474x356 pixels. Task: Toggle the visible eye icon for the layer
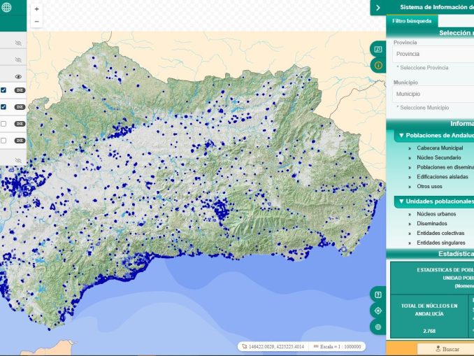[x=18, y=76]
